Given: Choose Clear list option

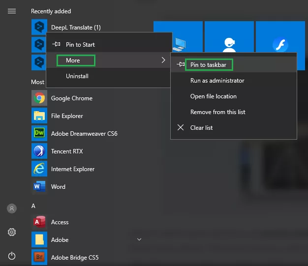Looking at the screenshot, I should [234, 128].
